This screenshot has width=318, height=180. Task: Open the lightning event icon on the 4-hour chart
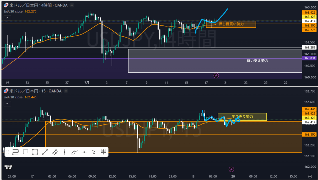pyautogui.click(x=216, y=76)
